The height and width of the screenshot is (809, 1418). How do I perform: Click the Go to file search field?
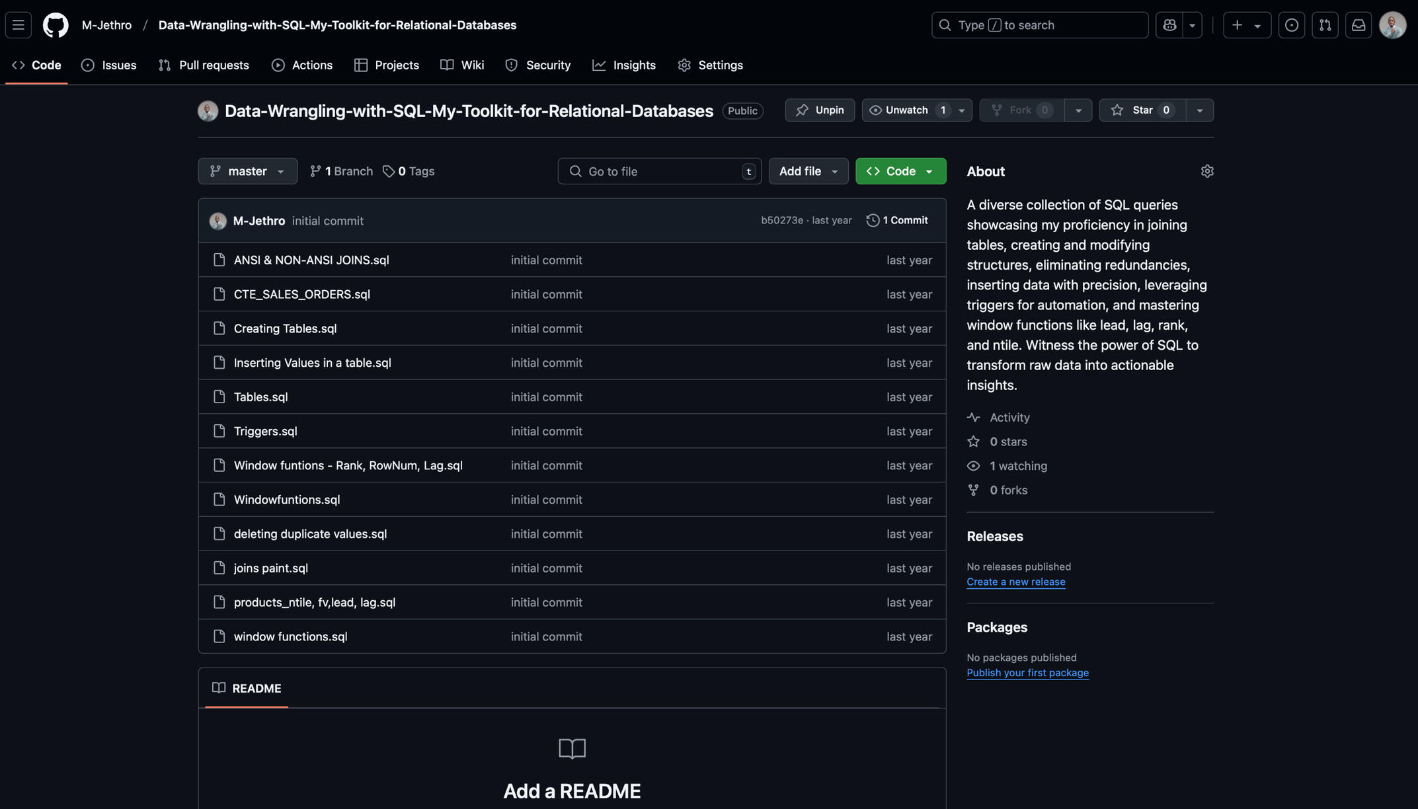coord(658,171)
